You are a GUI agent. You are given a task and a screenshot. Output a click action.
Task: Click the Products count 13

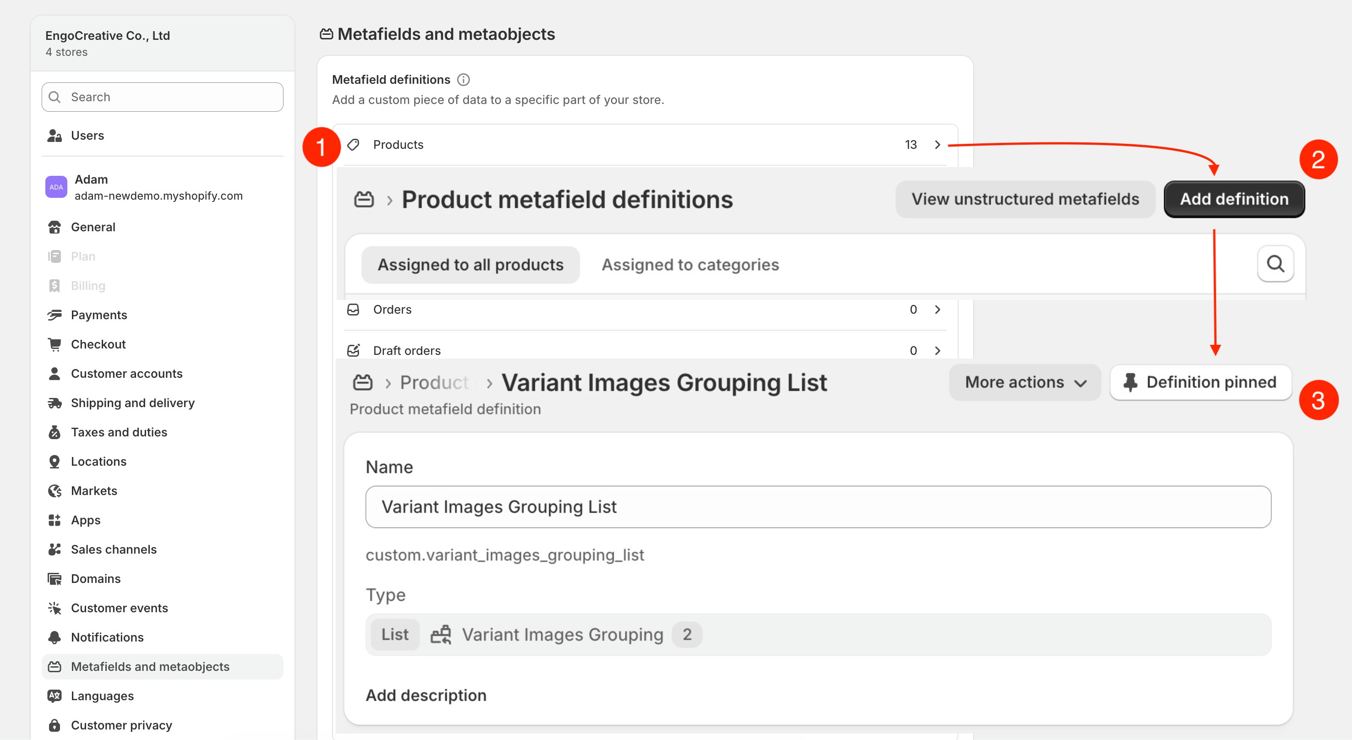tap(910, 145)
